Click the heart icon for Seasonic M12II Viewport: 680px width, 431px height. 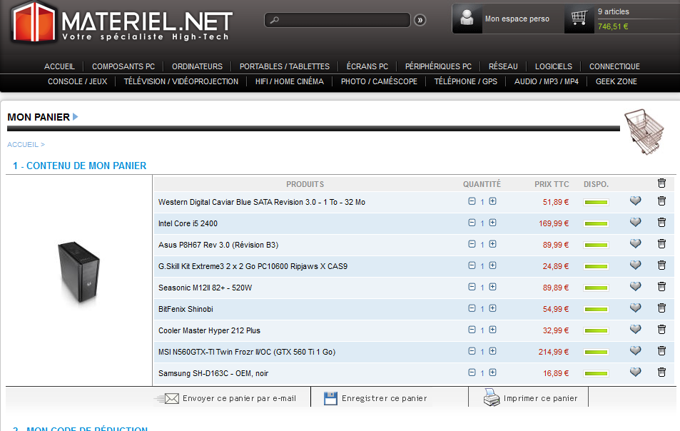click(635, 287)
